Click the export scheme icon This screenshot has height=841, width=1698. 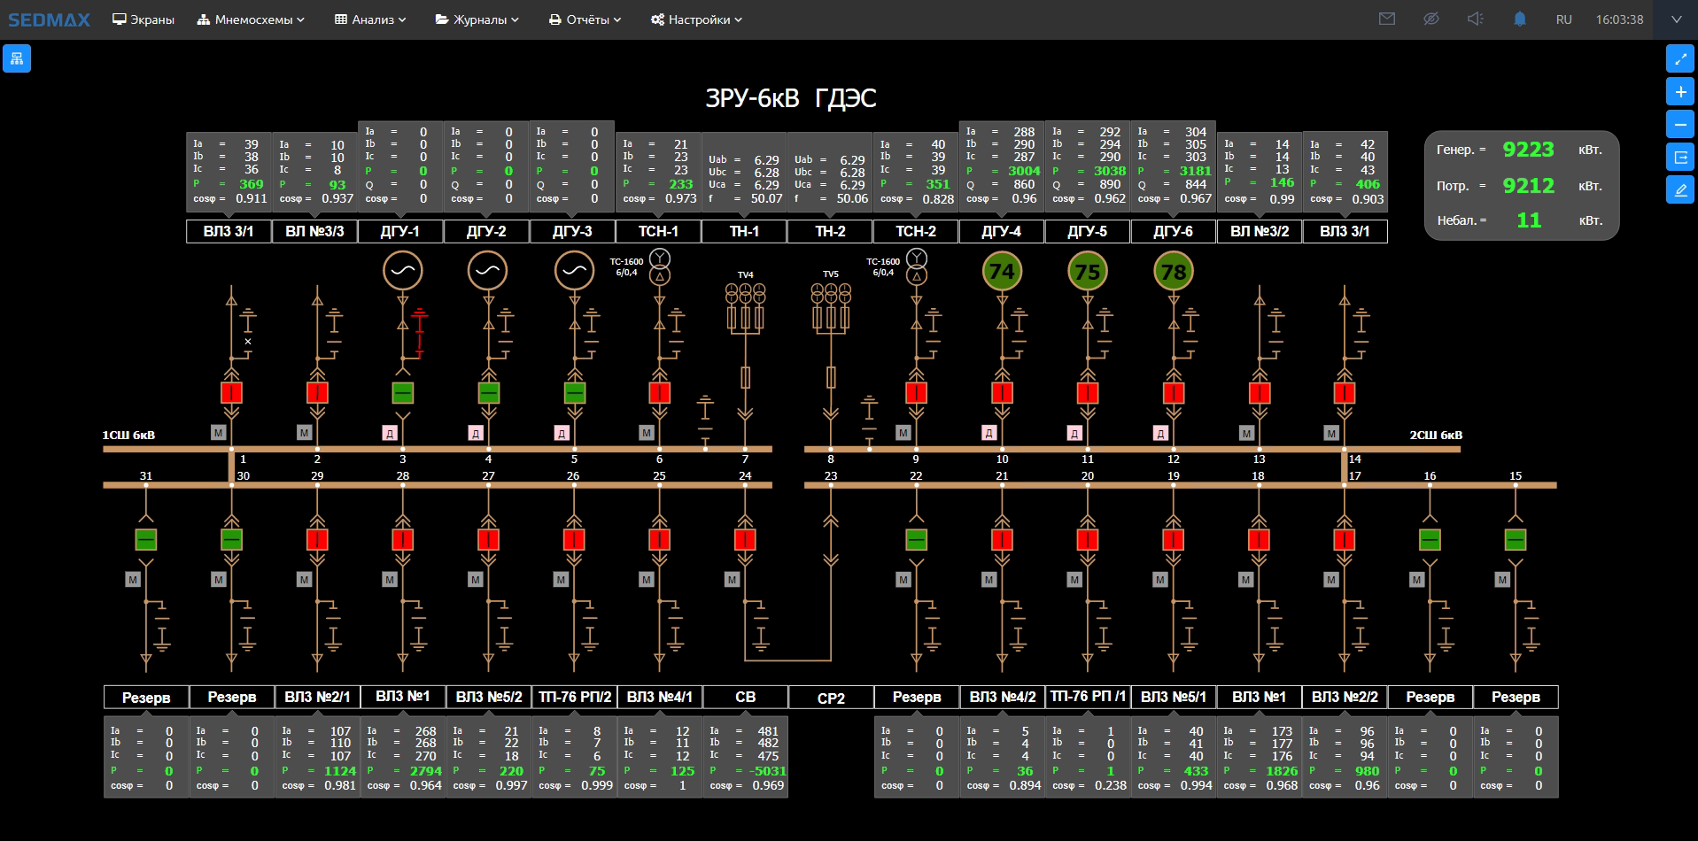(x=1679, y=158)
